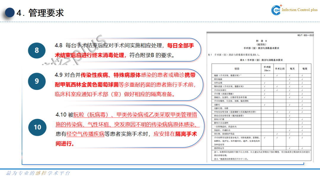This screenshot has height=180, width=320.
Task: Click the 每天 checkmark in the 患者转运车 row
Action: pos(289,148)
